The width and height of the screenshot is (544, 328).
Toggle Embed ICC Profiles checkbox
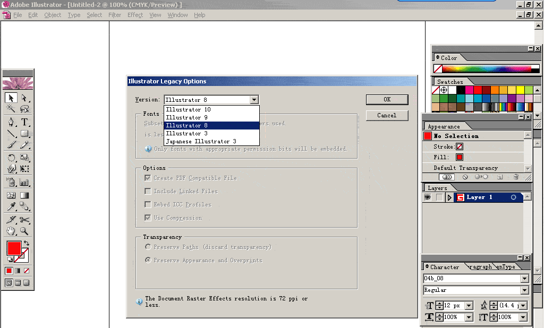pyautogui.click(x=148, y=204)
